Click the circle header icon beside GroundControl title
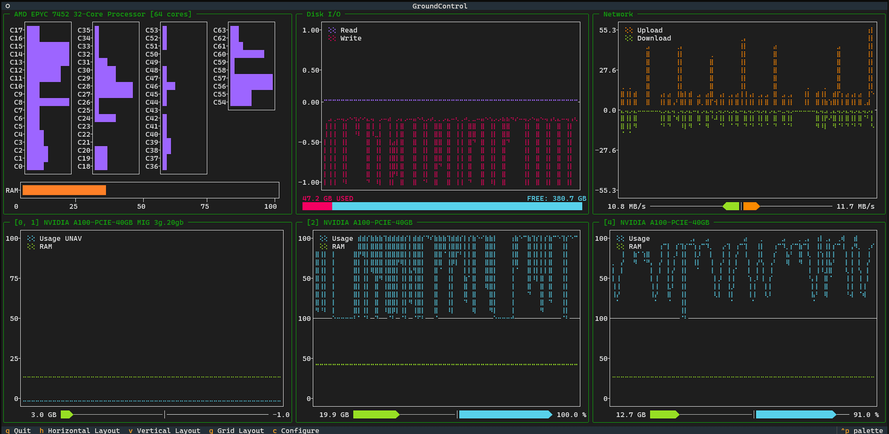The width and height of the screenshot is (889, 434). (x=7, y=6)
